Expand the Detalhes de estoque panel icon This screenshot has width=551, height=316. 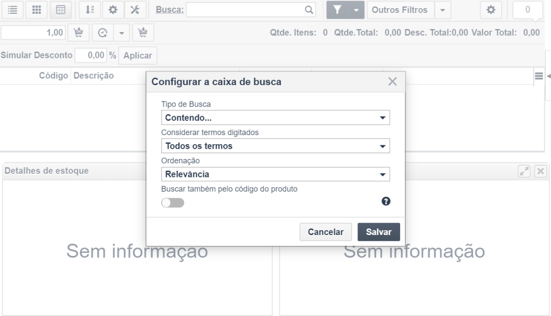(524, 171)
